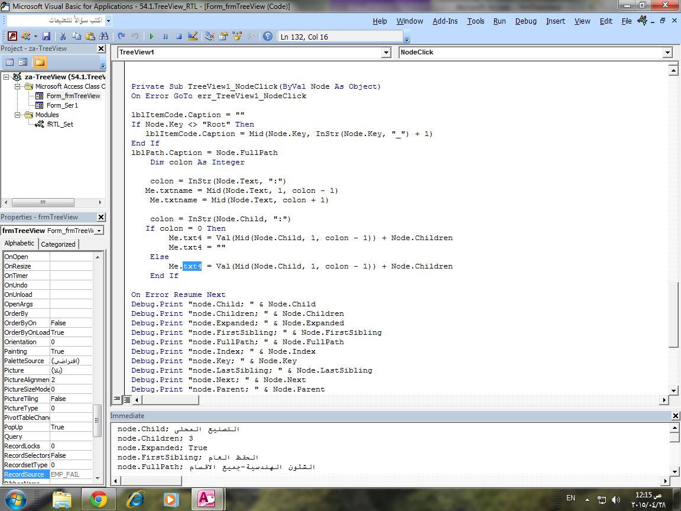
Task: Cut selected code with scissors icon
Action: point(63,36)
